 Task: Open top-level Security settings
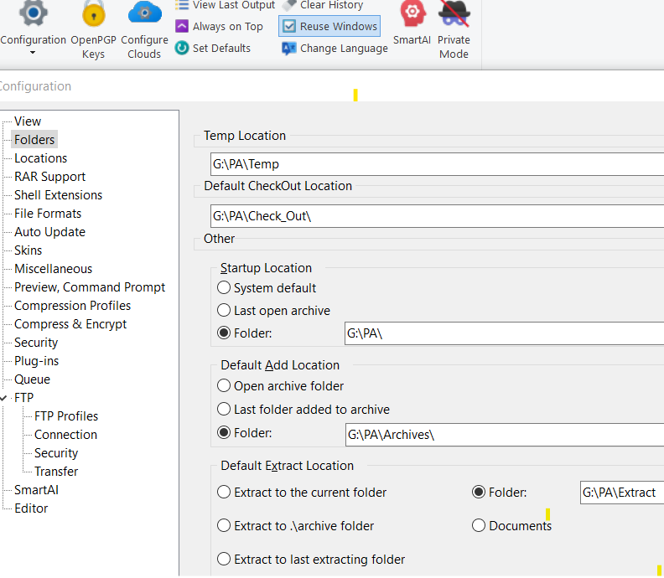(36, 343)
